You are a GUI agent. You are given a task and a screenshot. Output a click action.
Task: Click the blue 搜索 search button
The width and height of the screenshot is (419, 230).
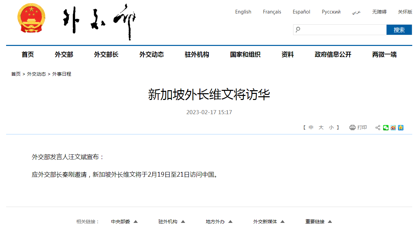click(399, 30)
